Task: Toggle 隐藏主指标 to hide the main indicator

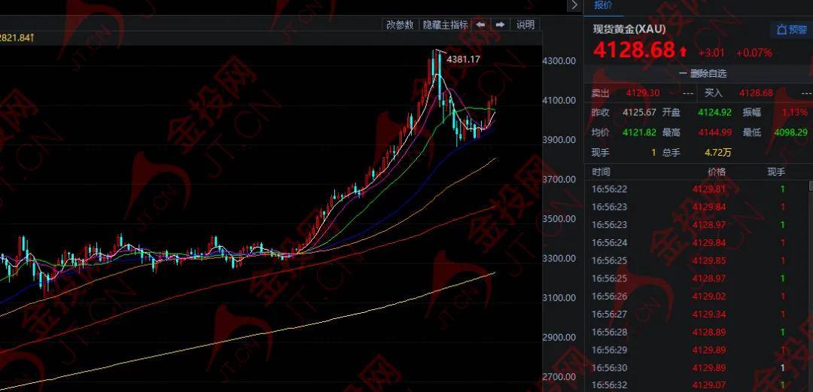Action: coord(446,24)
